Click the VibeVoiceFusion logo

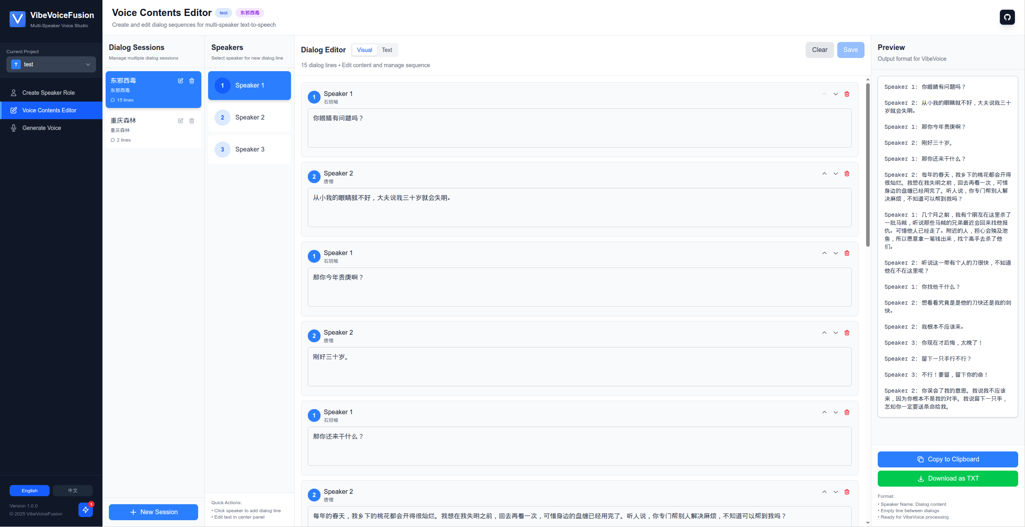[18, 19]
